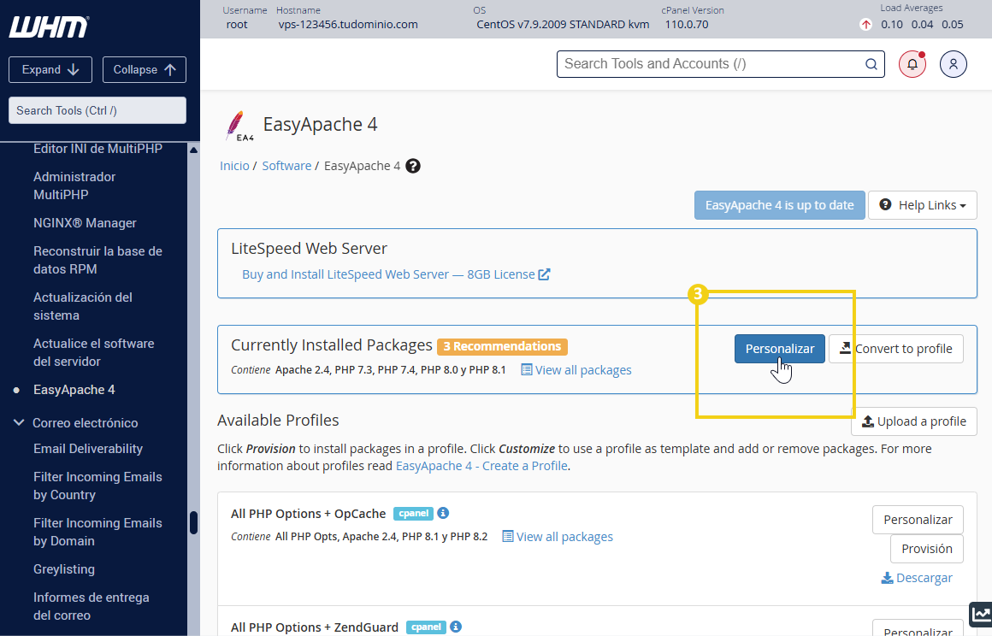Go to Inicio breadcrumb
The width and height of the screenshot is (992, 636).
click(x=234, y=166)
